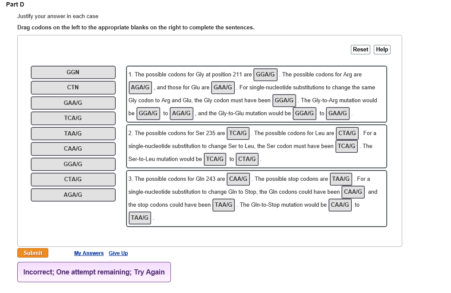The height and width of the screenshot is (293, 451).
Task: Click the blank after 'possible codons for Leu are'
Action: point(347,133)
